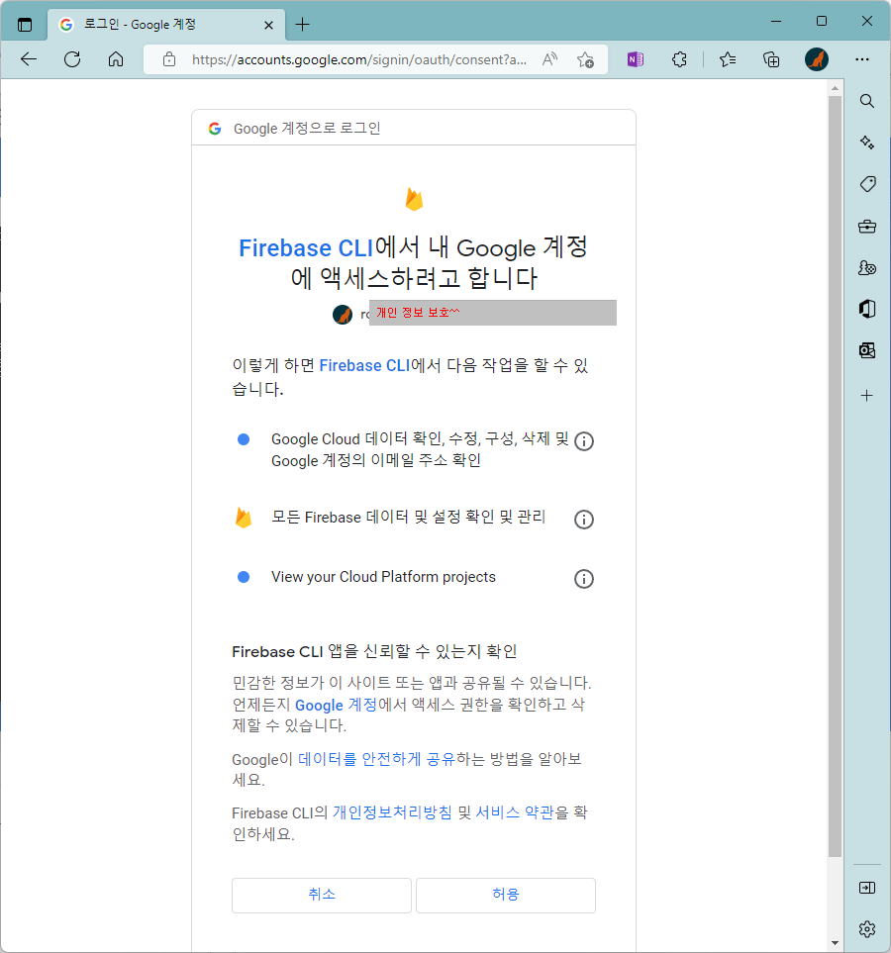Click the Google 계정으로 로그인 header text

point(307,129)
